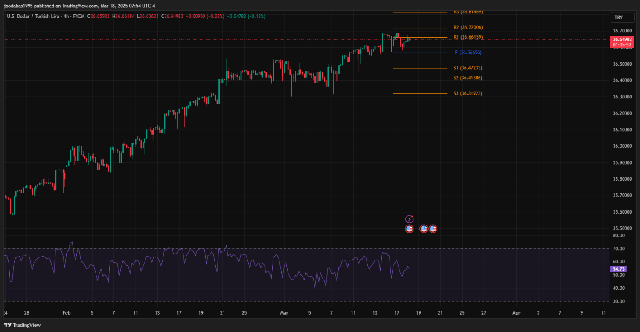The image size is (640, 332).
Task: Select the S1 (36.47233) support label
Action: tap(468, 68)
